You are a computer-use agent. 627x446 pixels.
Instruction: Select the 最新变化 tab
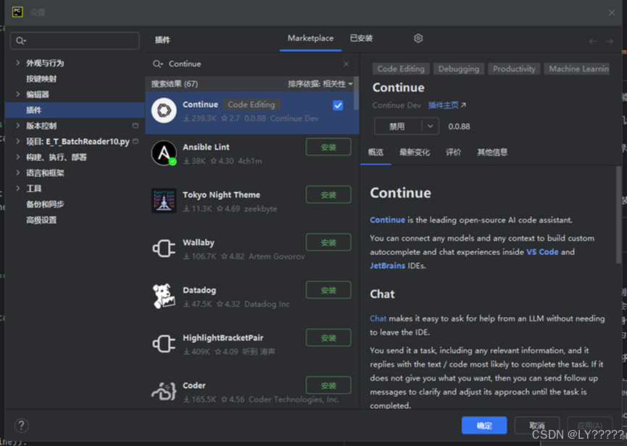pyautogui.click(x=415, y=152)
